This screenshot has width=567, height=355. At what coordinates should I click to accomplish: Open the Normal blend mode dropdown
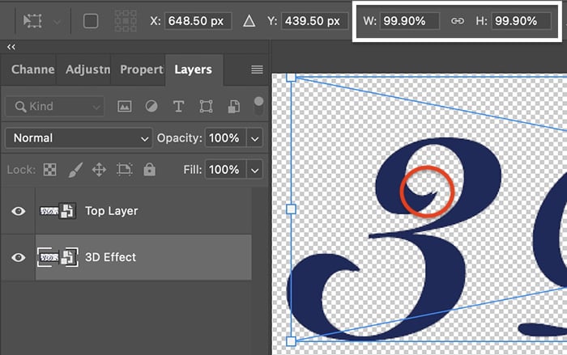[x=79, y=138]
